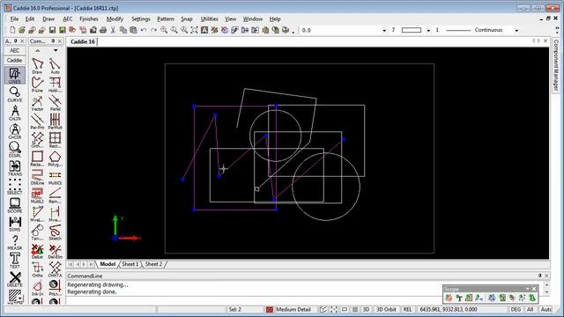
Task: Click the first Zoom magnifier toolbar icon
Action: [x=164, y=30]
